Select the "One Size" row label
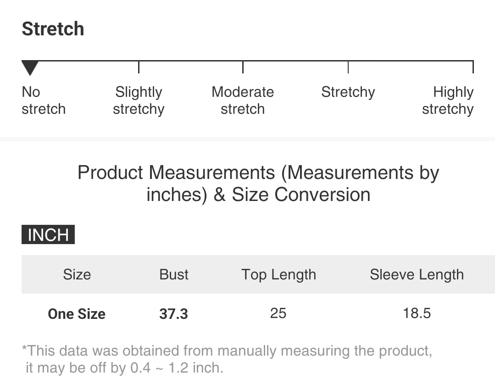This screenshot has height=390, width=495. (x=77, y=314)
